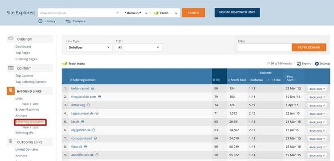Expand Backlinks dropdown for composite.net

click(x=317, y=139)
